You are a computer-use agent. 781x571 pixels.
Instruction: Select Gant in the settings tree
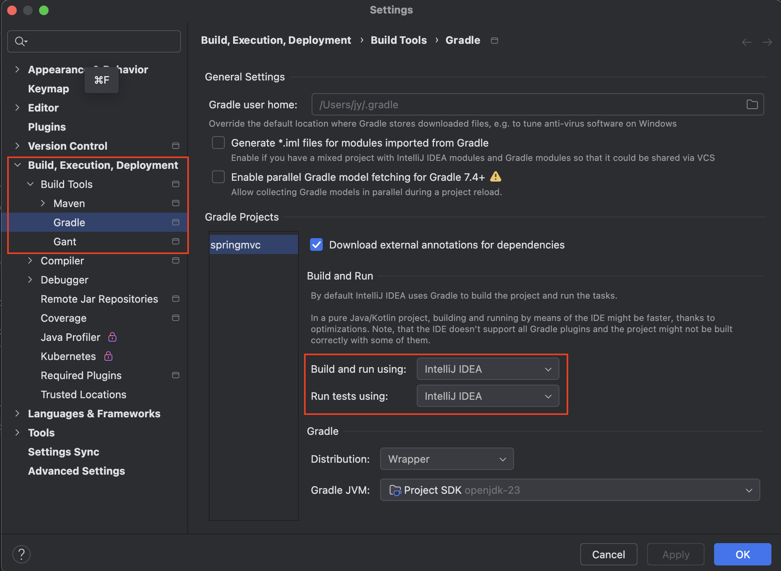pos(65,241)
